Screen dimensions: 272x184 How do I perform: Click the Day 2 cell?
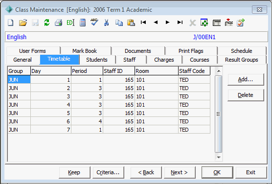click(51, 88)
